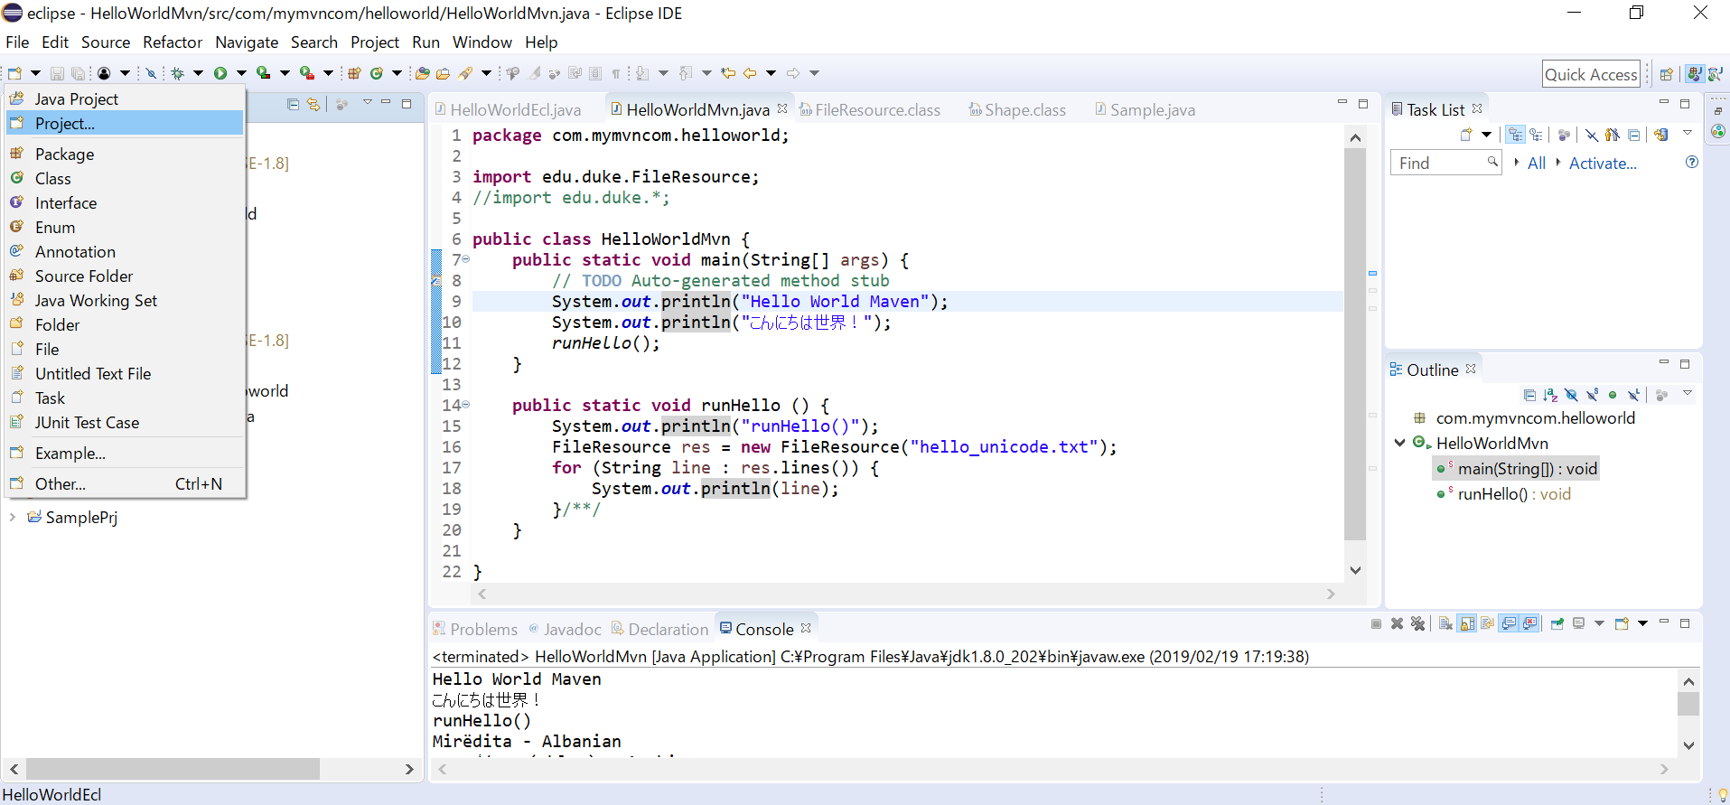Select Project... in the New menu

[x=126, y=123]
